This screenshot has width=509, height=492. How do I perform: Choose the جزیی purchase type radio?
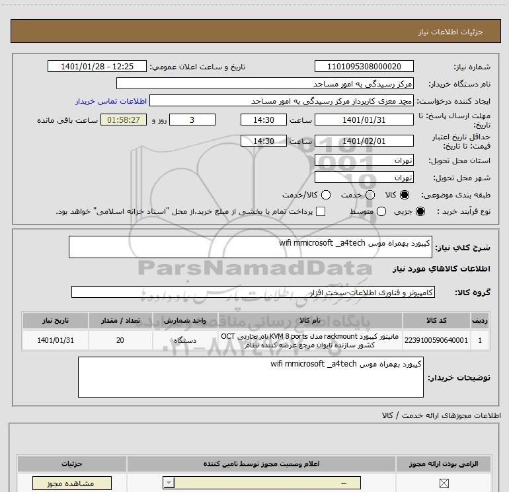(x=420, y=211)
